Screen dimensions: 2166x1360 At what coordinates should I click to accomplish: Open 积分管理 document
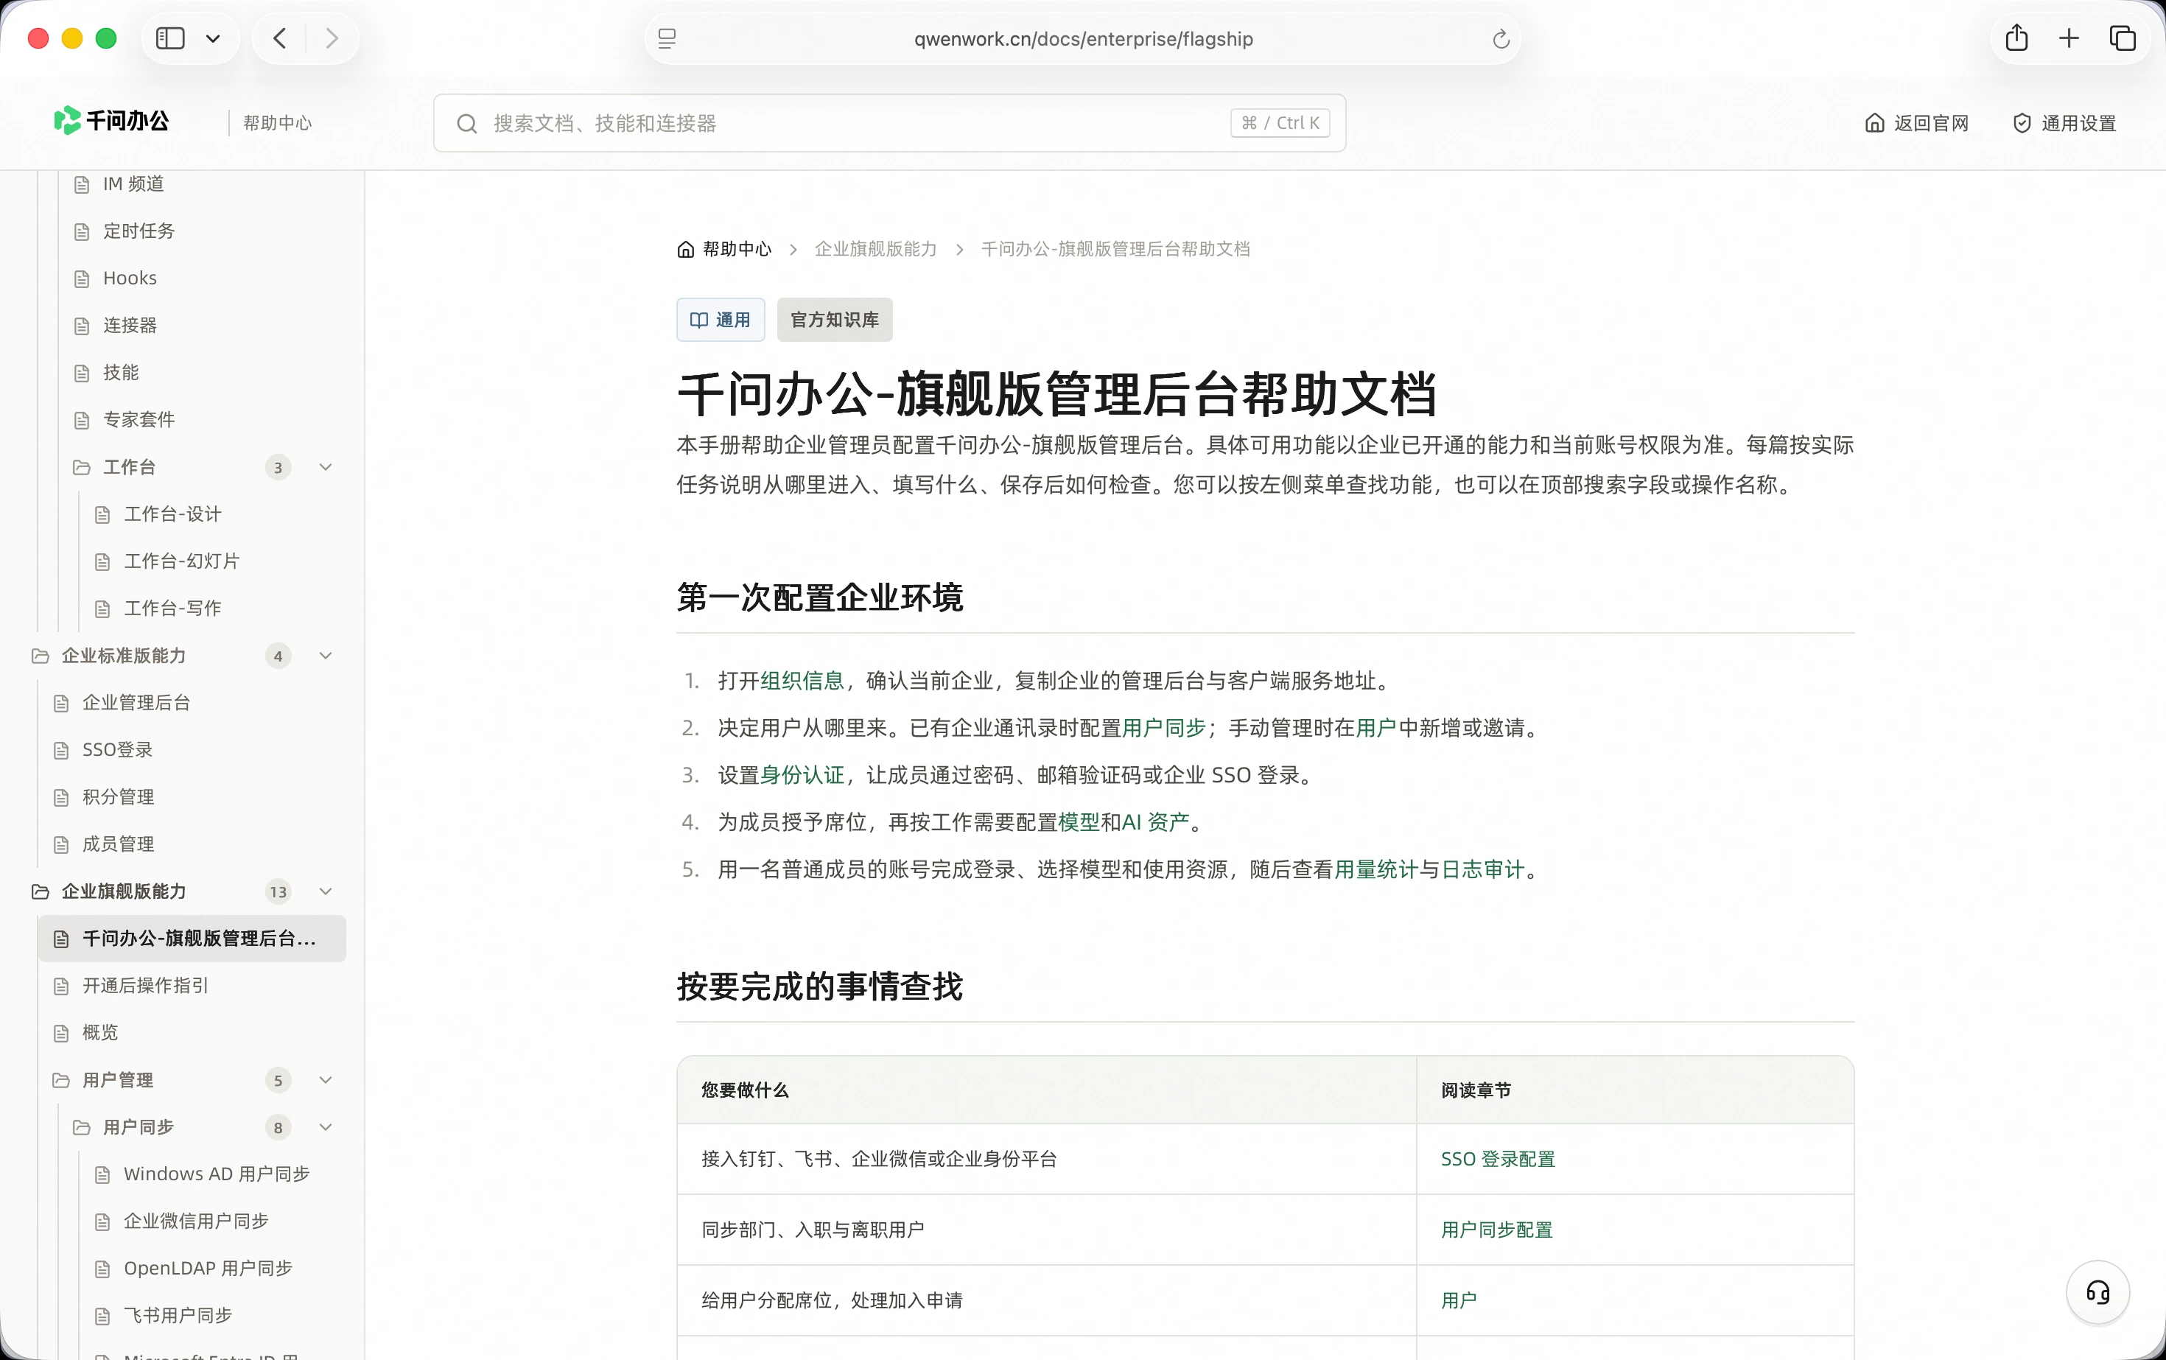pos(118,797)
